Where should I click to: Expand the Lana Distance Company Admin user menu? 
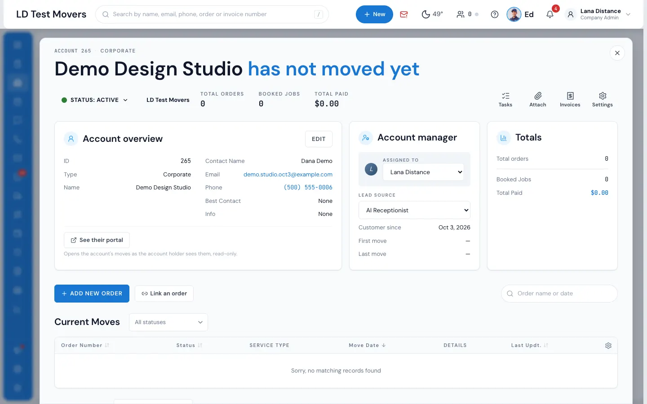pos(599,14)
